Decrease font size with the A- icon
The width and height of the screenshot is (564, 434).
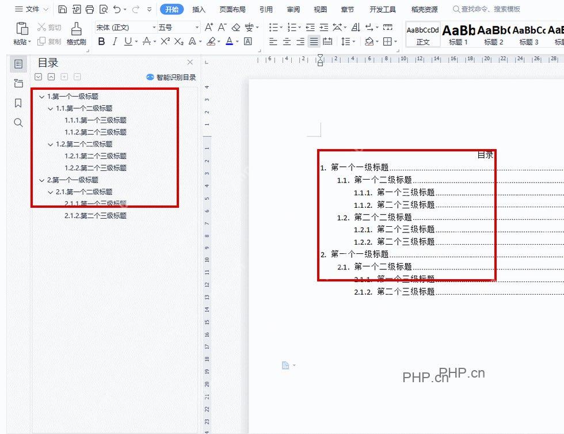tap(222, 27)
